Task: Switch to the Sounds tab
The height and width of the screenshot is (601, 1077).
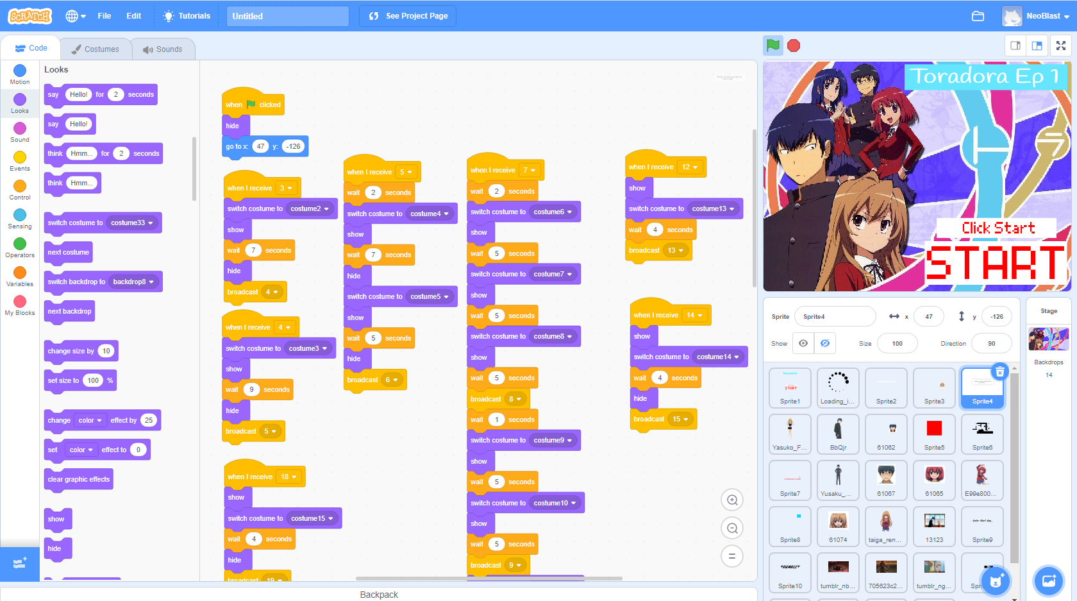Action: (x=163, y=49)
